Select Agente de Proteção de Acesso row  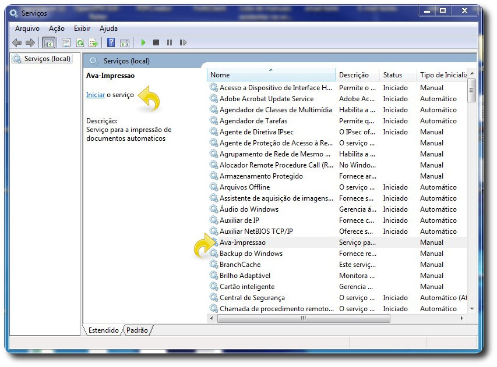337,143
